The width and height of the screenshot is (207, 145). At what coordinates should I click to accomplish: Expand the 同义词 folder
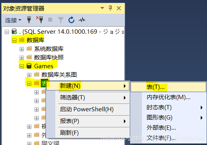click(29, 143)
